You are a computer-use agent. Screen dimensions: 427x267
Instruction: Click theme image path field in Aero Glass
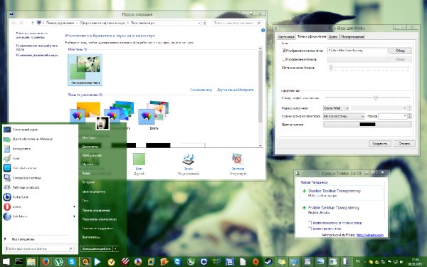click(357, 51)
